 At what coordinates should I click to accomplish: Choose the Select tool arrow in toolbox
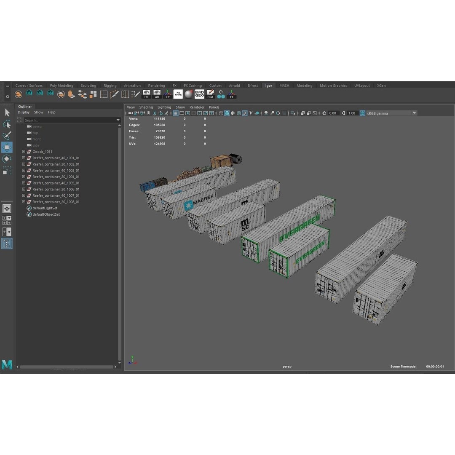coord(7,112)
